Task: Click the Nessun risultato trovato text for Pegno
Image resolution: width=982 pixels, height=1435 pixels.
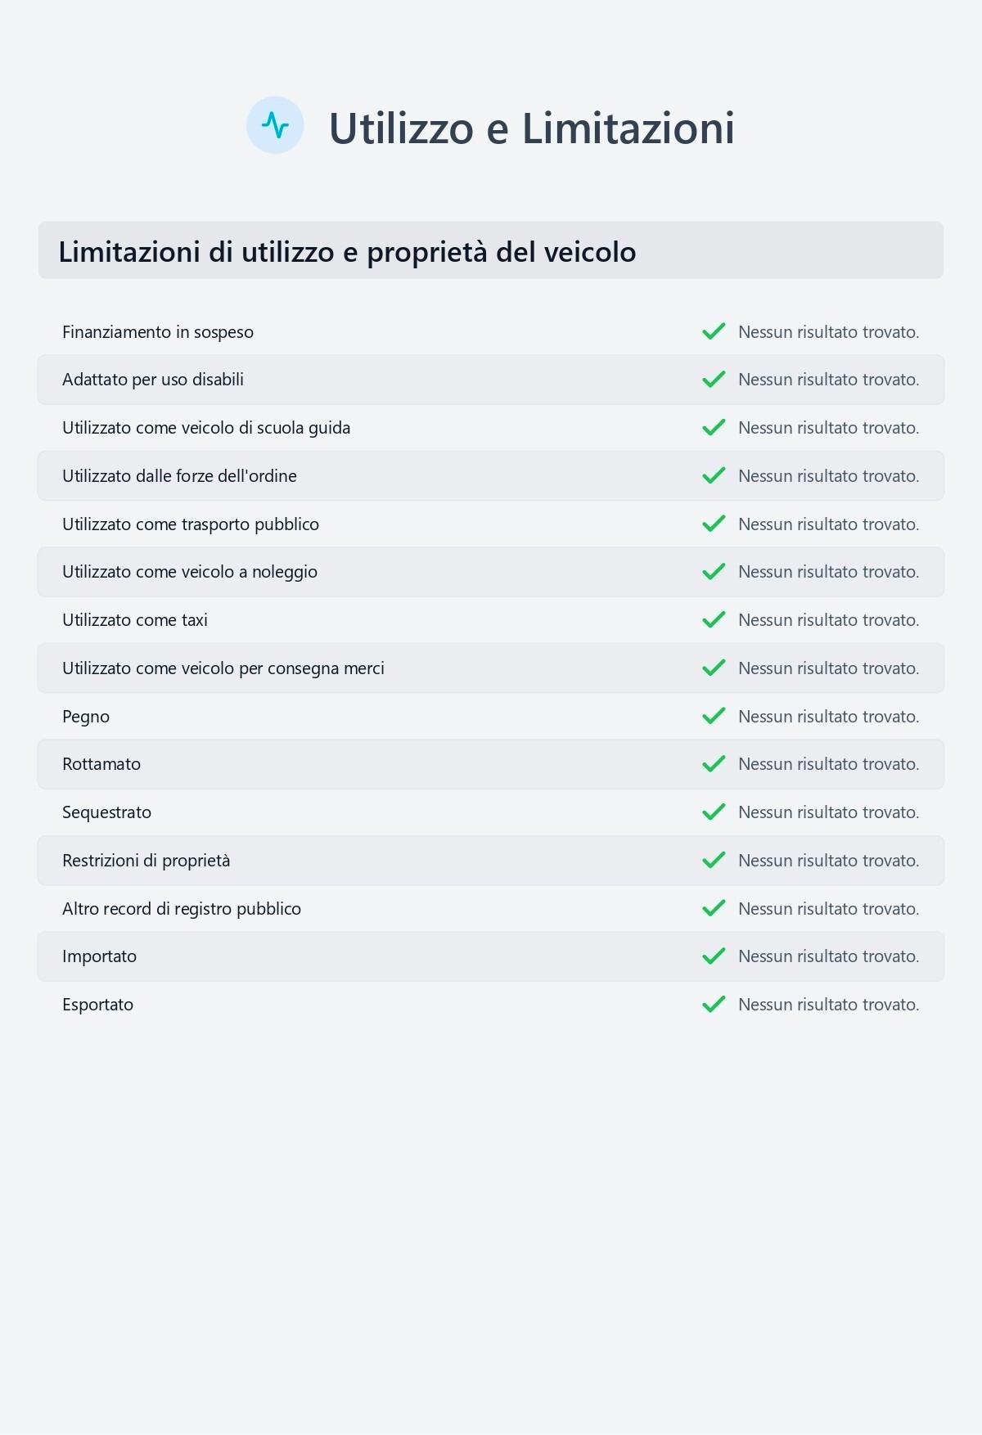Action: coord(828,717)
